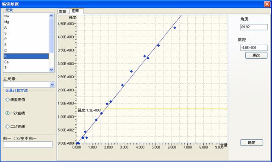The image size is (272, 162).
Task: Select Na in the element list
Action: pos(26,16)
